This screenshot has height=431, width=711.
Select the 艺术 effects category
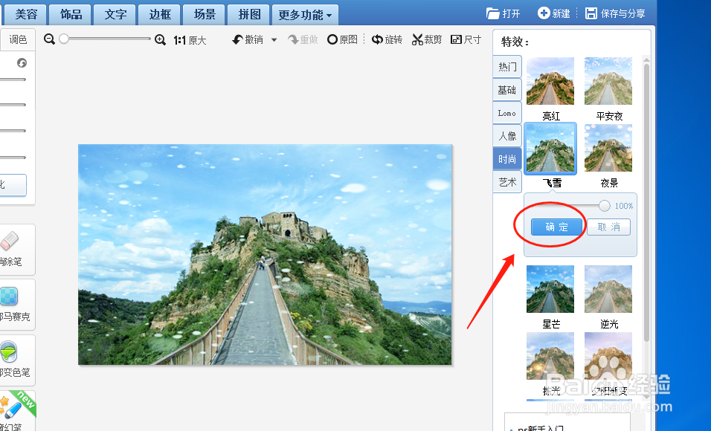pos(507,182)
